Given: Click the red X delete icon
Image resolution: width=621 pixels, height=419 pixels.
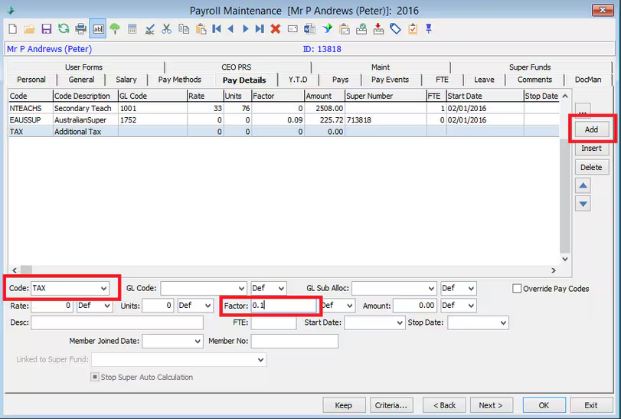Looking at the screenshot, I should [276, 29].
